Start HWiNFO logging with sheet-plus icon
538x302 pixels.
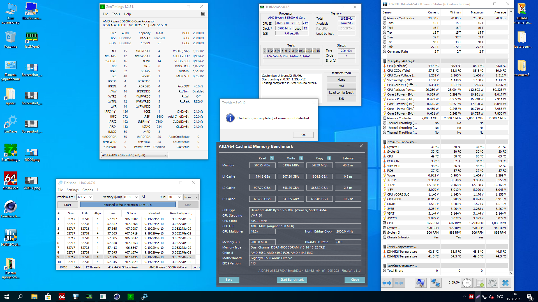point(480,283)
